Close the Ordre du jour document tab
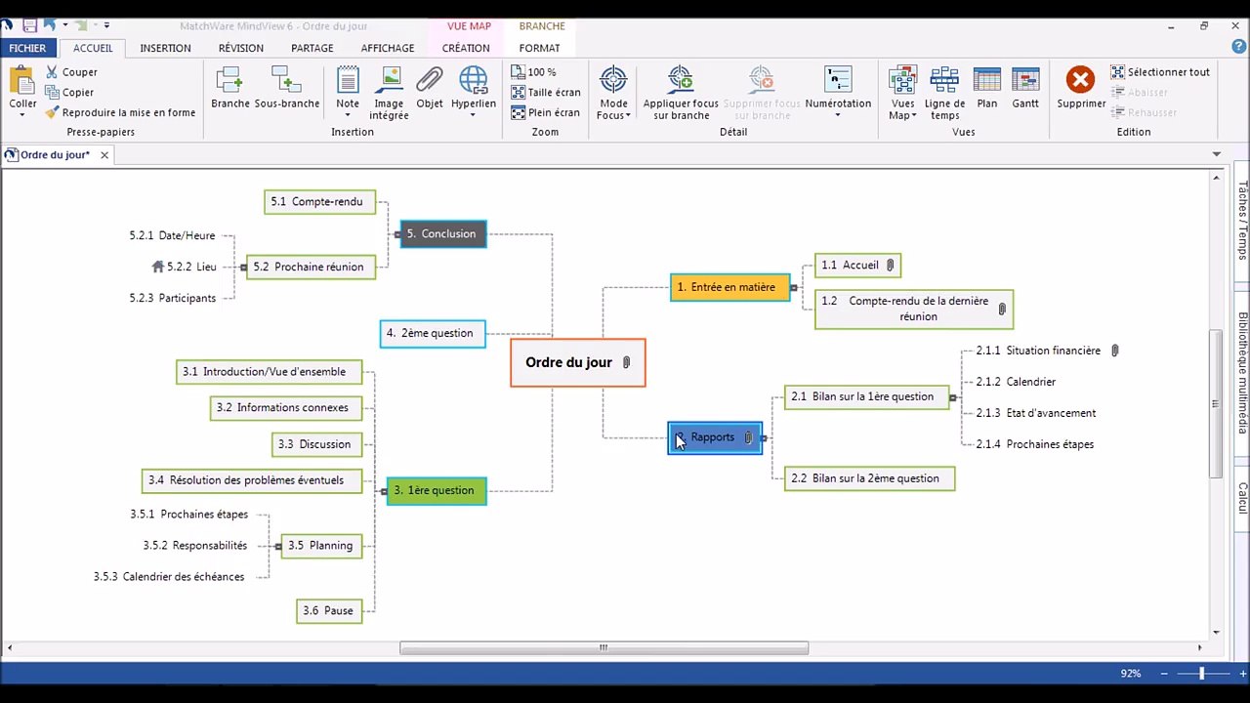Image resolution: width=1250 pixels, height=703 pixels. click(104, 155)
